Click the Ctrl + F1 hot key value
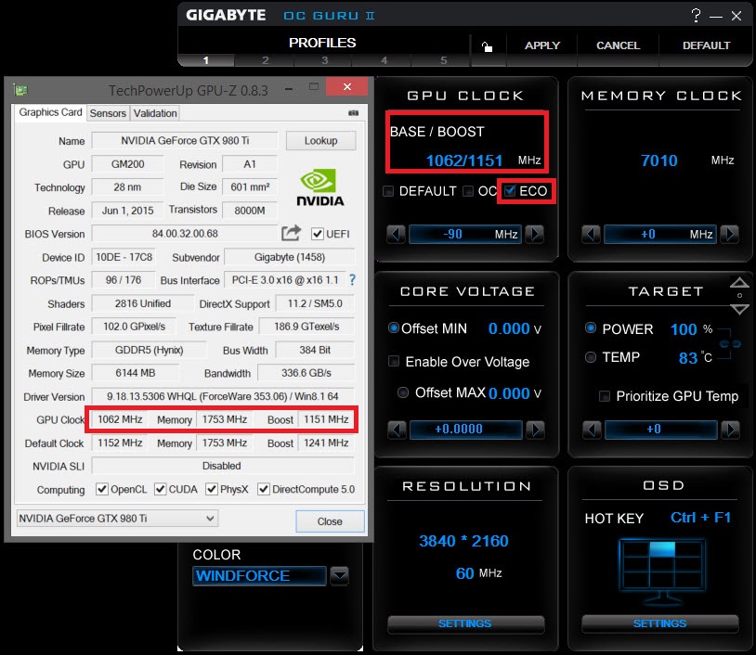The width and height of the screenshot is (756, 655). click(x=700, y=518)
